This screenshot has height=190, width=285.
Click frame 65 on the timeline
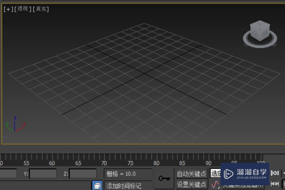[x=79, y=163]
